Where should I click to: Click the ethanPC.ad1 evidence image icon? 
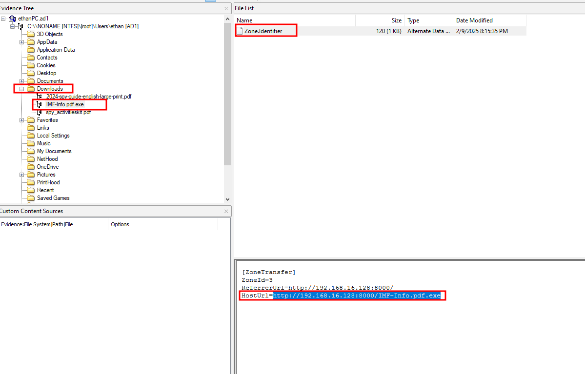point(12,19)
